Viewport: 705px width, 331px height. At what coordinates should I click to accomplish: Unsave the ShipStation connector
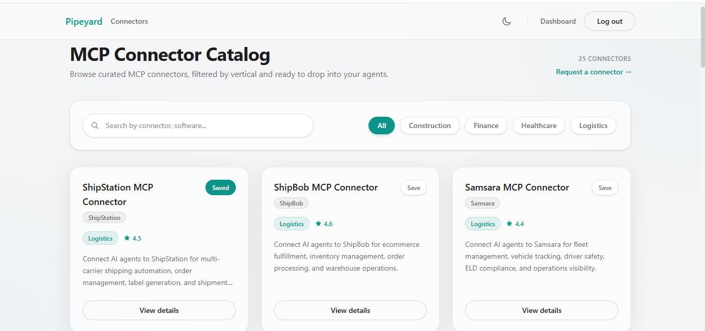(220, 187)
